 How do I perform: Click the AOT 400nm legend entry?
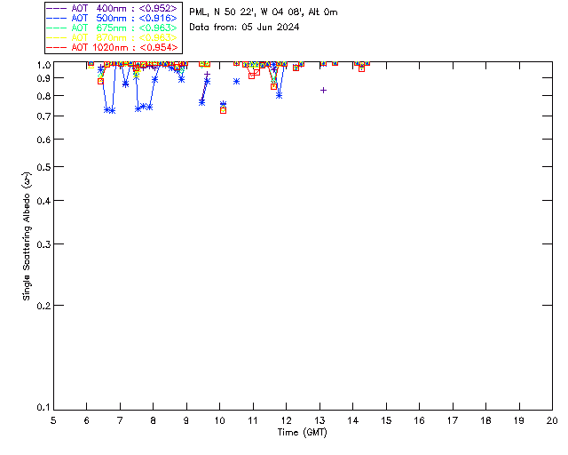[x=113, y=8]
